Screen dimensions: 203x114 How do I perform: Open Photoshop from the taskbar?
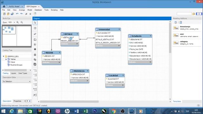coord(95,111)
